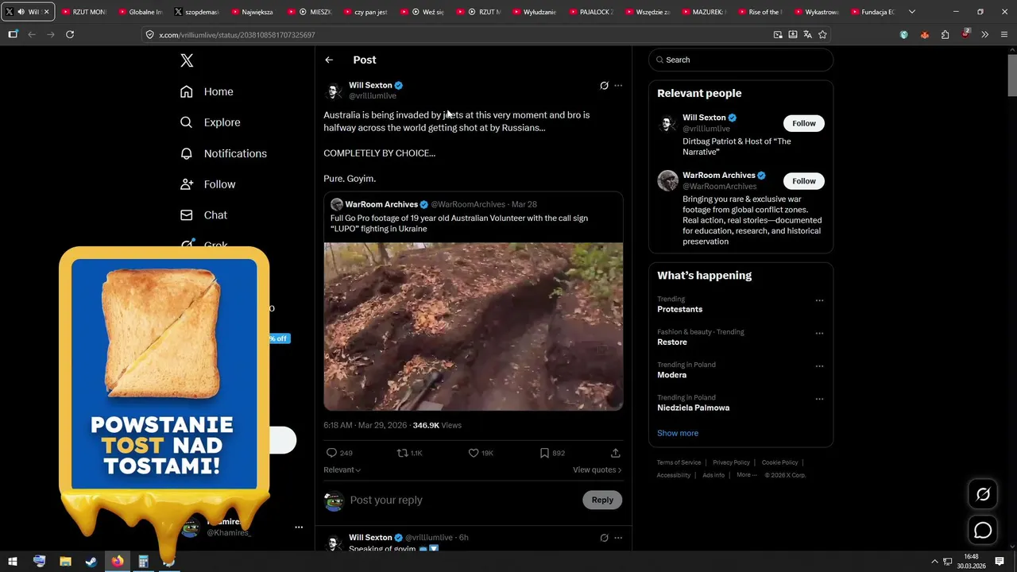Switch to the szopdemasi browser tab
1017x572 pixels.
tap(196, 12)
